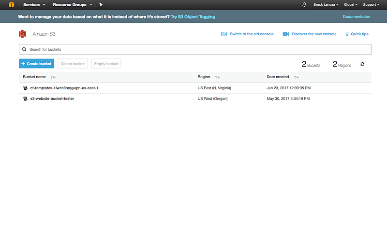387x252 pixels.
Task: Click Discover the new console link
Action: (x=314, y=34)
